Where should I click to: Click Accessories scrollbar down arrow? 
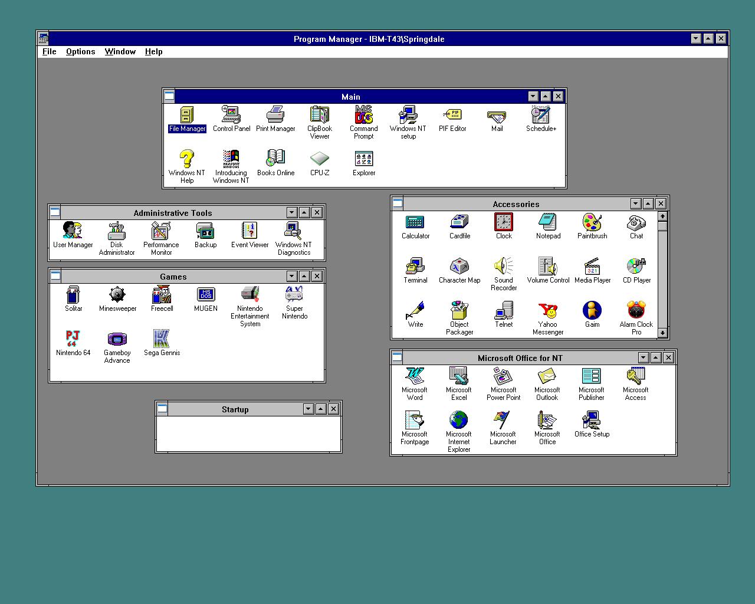click(662, 333)
